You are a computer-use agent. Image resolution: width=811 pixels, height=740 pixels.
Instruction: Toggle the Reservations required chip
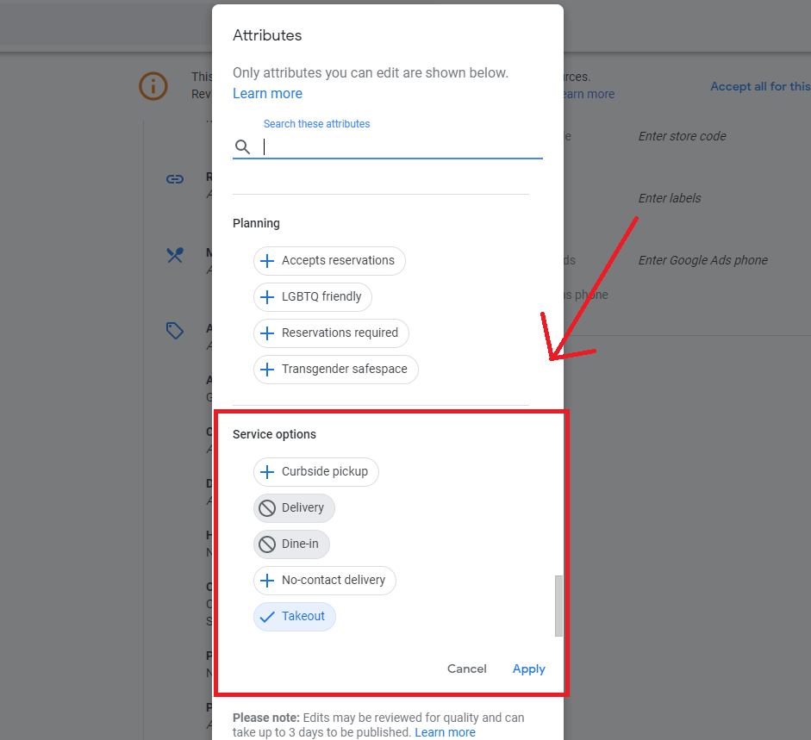click(330, 333)
